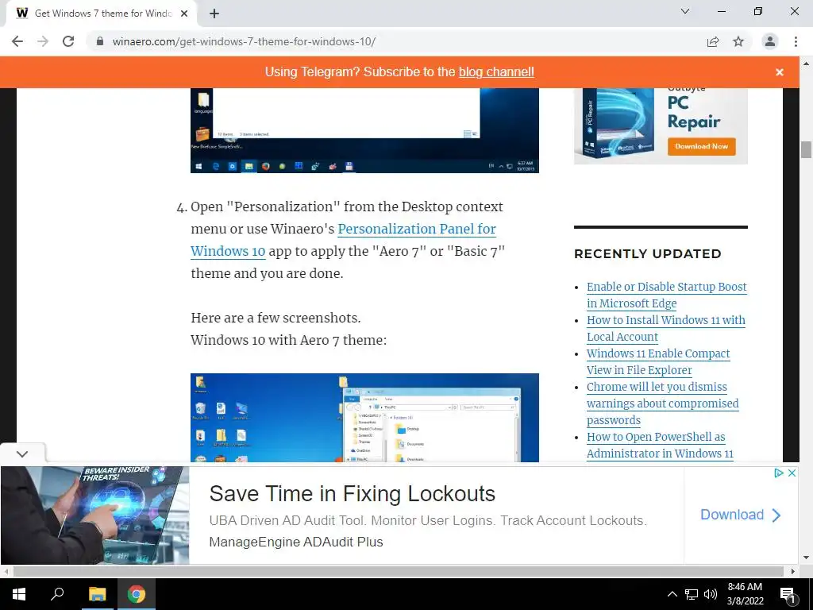
Task: Click the address bar URL
Action: tap(244, 41)
